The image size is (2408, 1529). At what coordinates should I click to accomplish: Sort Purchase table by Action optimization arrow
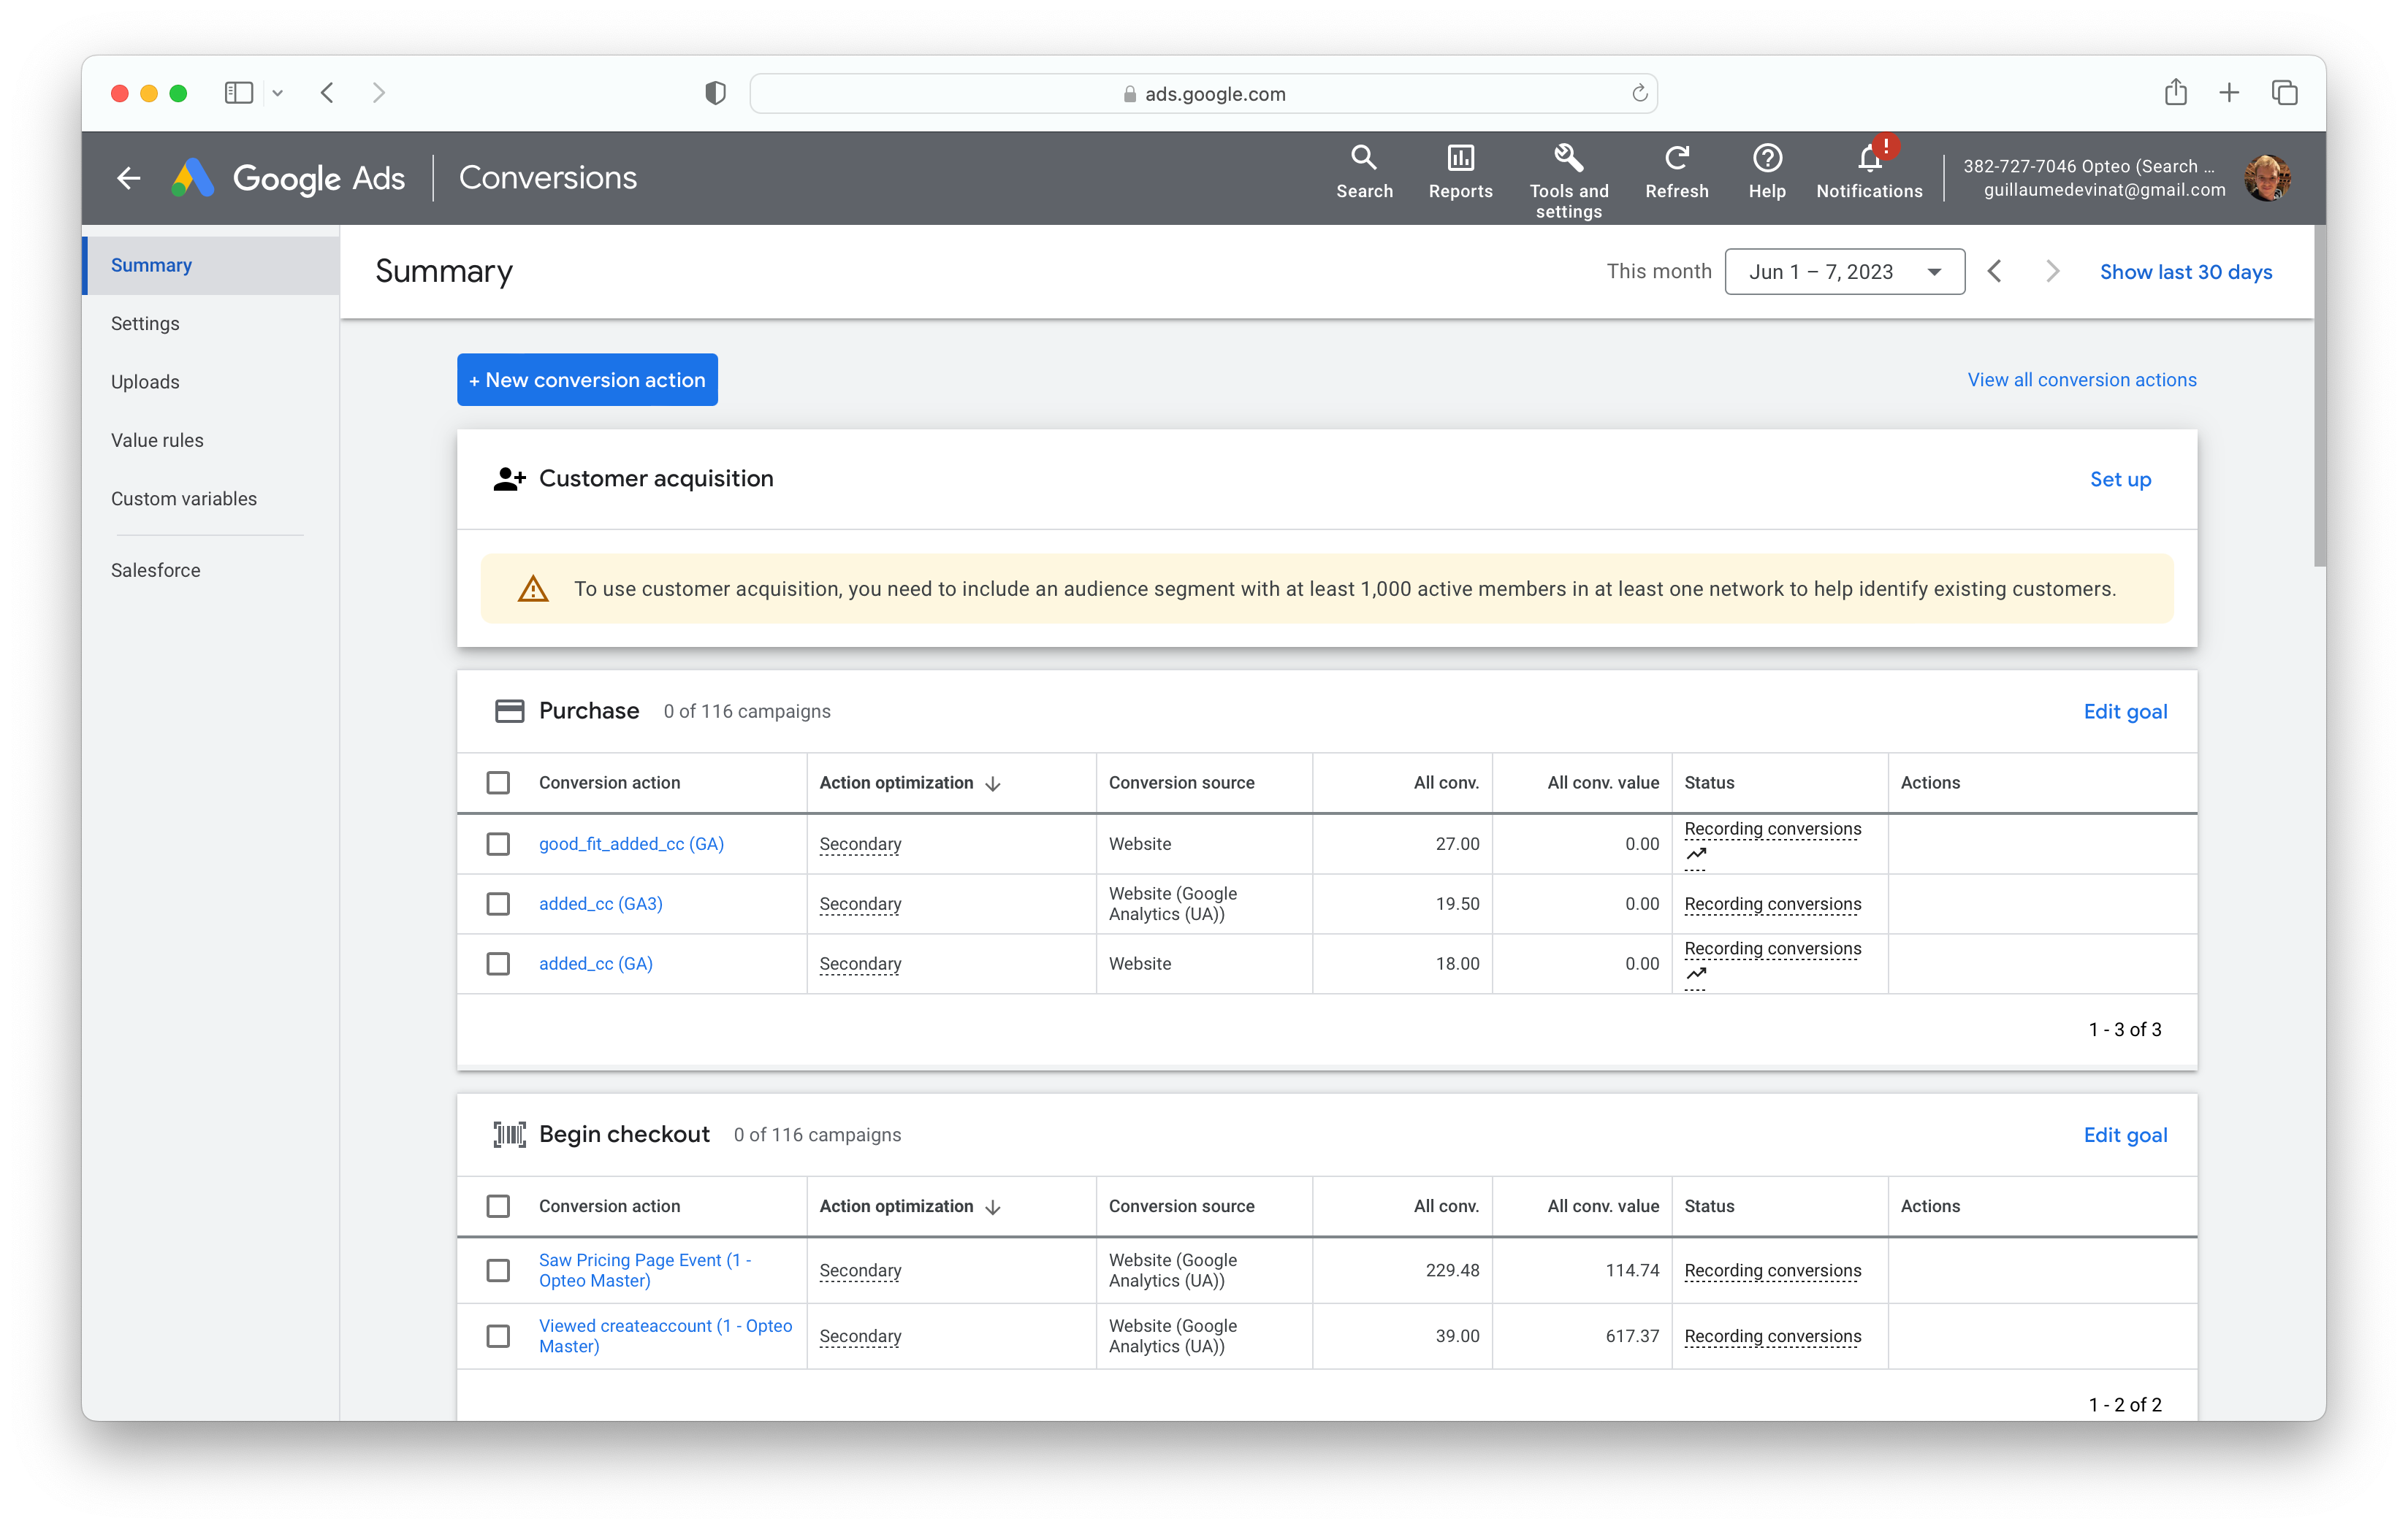pos(993,783)
